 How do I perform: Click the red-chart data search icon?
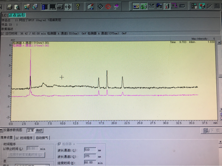click(27, 7)
